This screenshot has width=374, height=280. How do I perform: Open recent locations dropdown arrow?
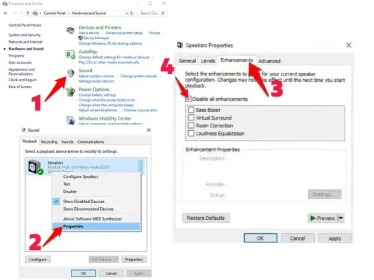point(22,13)
